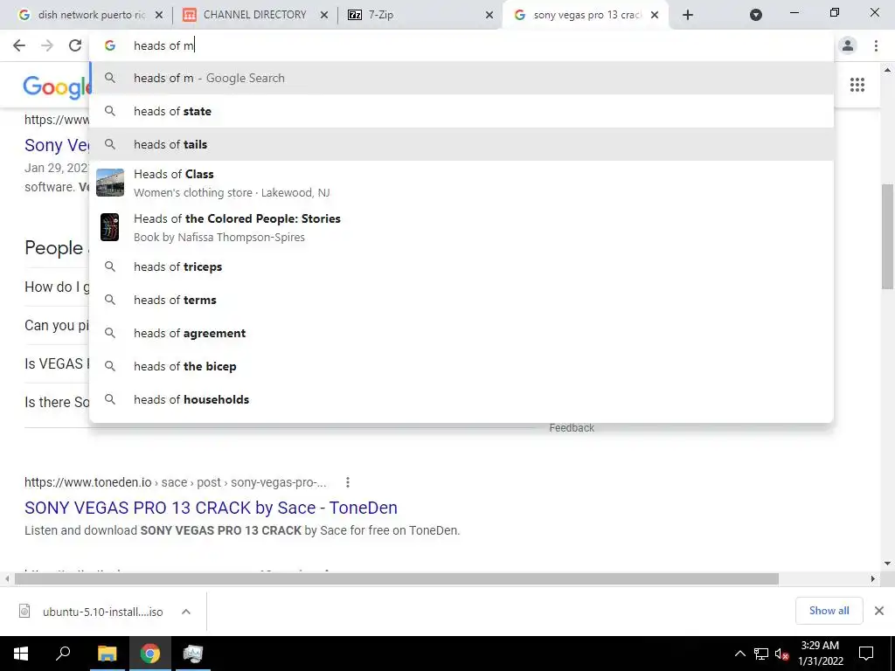The image size is (895, 671).
Task: Click the scroll up arrow of the page
Action: point(887,70)
